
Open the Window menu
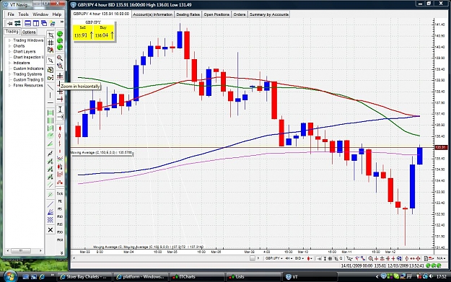40,14
